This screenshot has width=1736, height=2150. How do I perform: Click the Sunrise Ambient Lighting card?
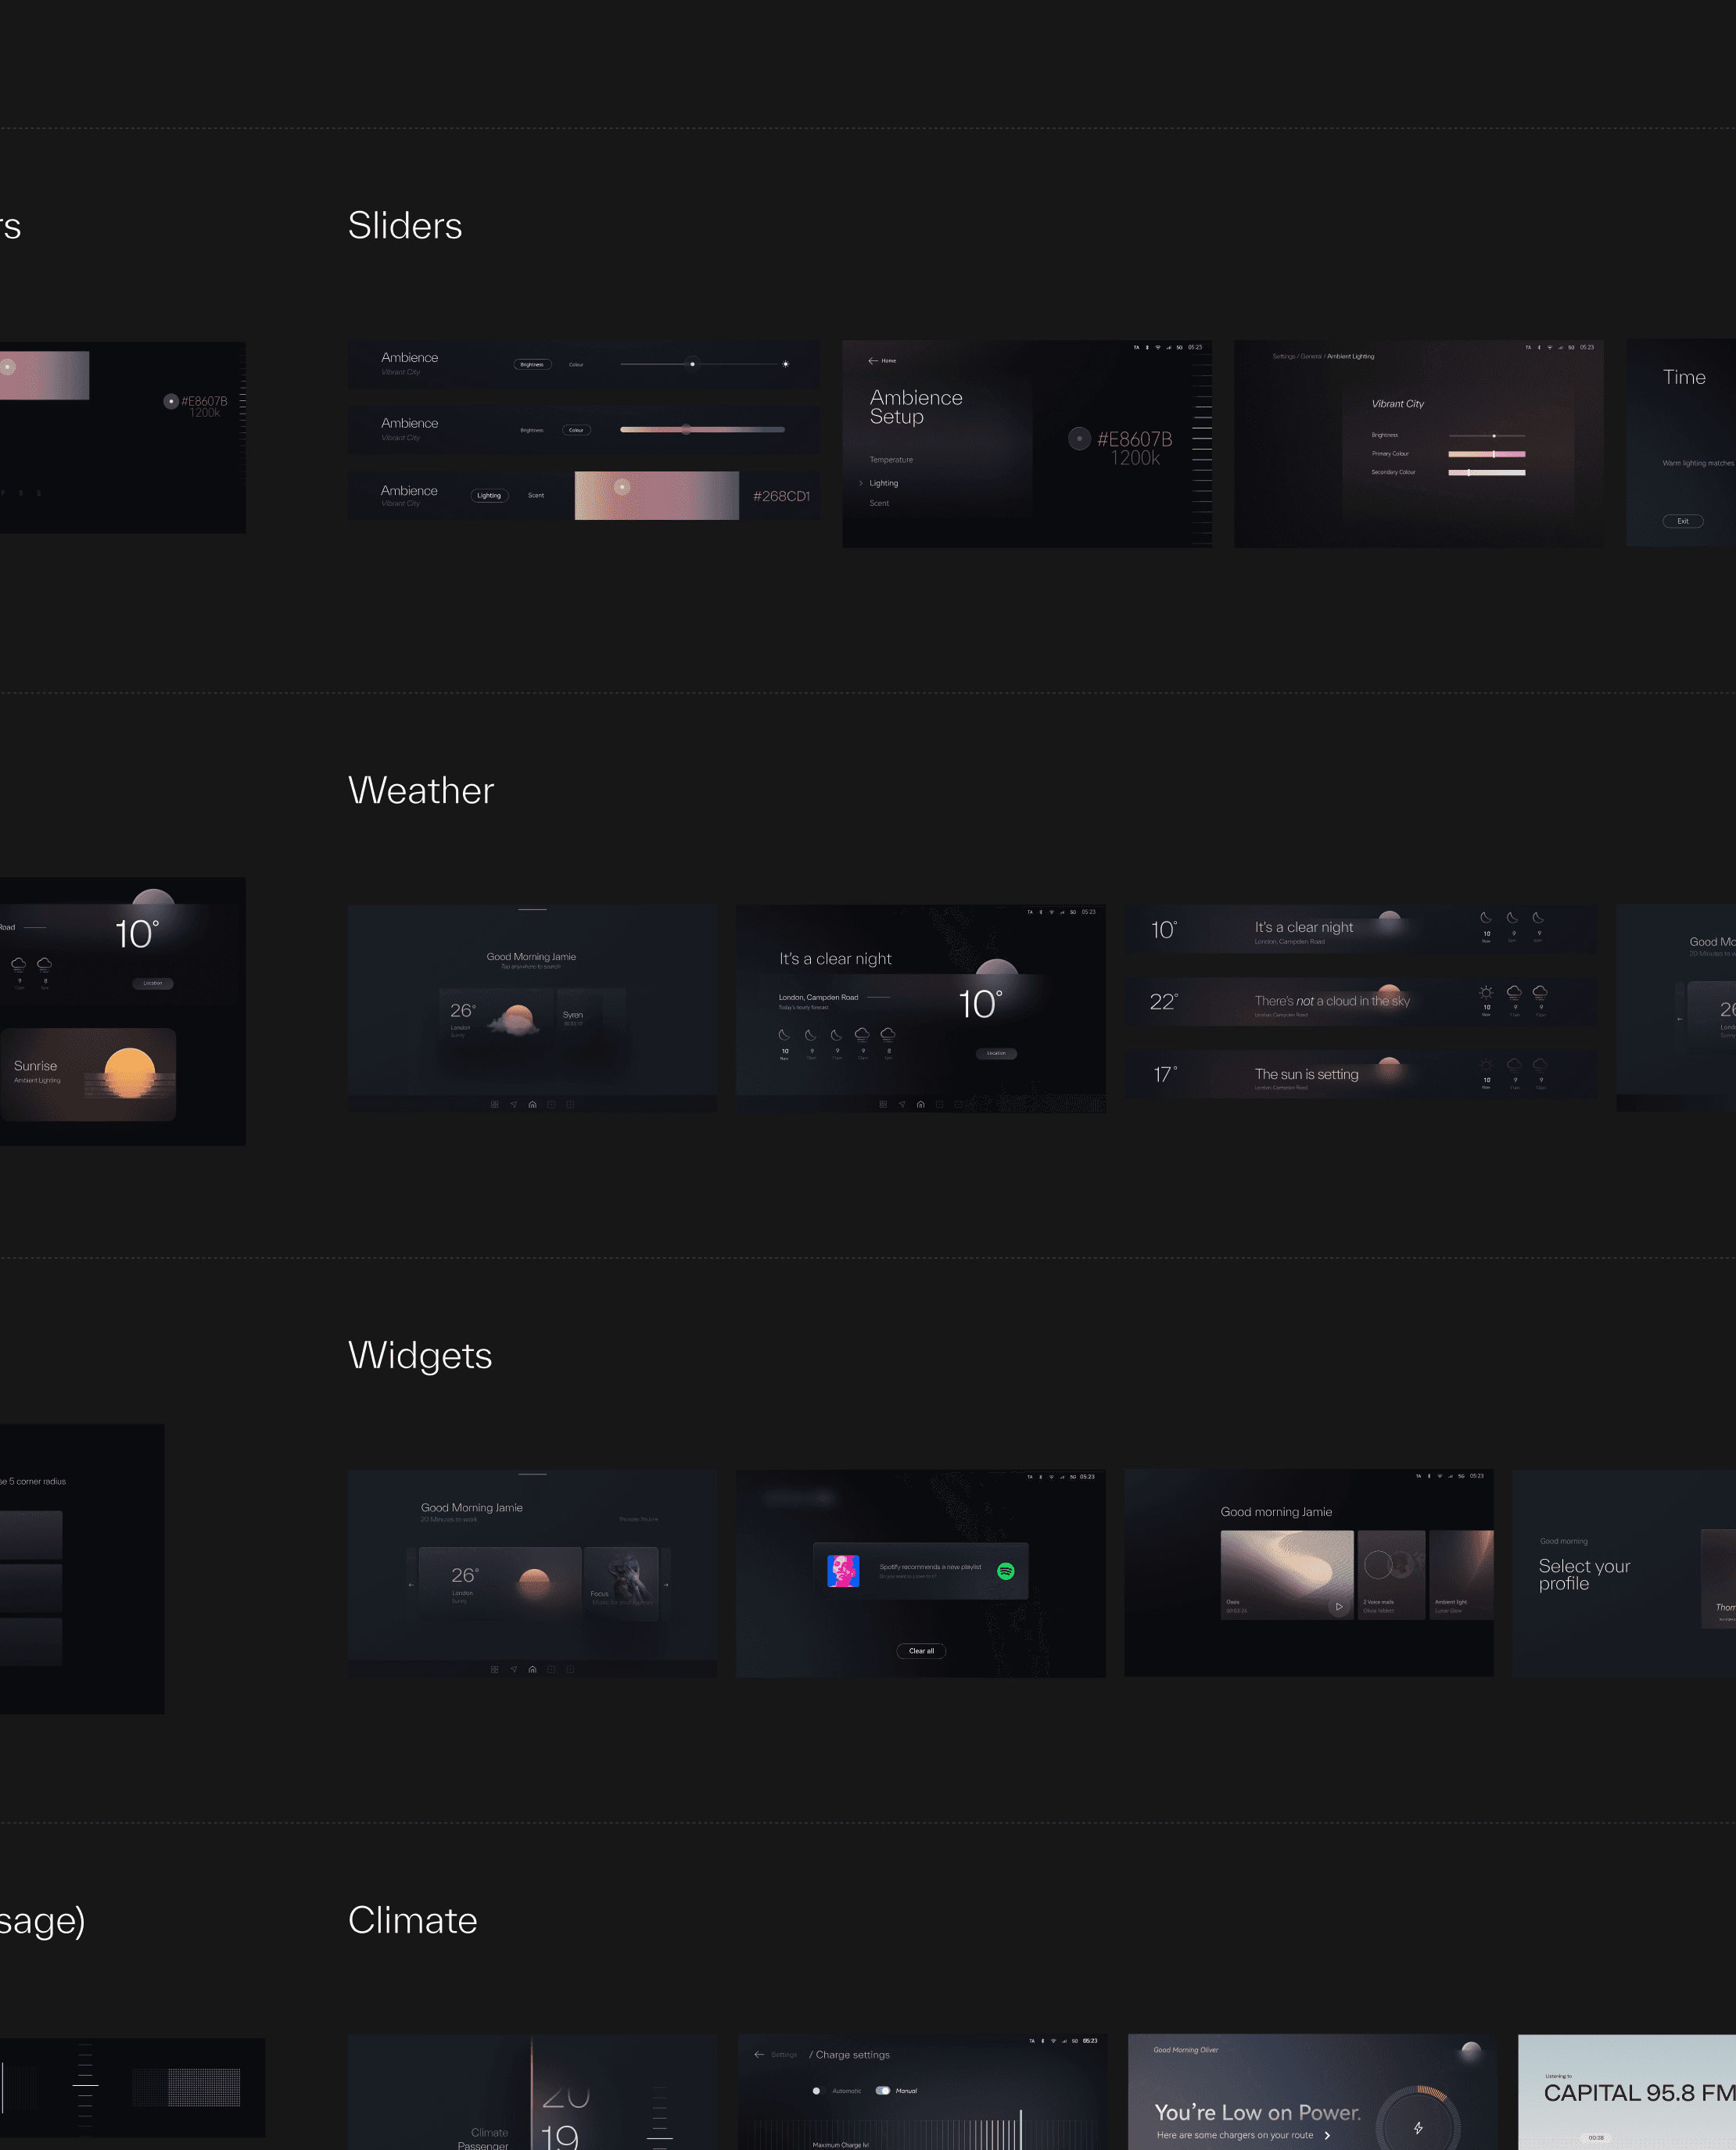(88, 1074)
